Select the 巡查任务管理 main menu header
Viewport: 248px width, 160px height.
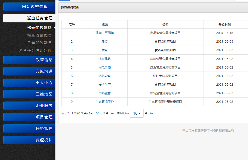[29, 18]
